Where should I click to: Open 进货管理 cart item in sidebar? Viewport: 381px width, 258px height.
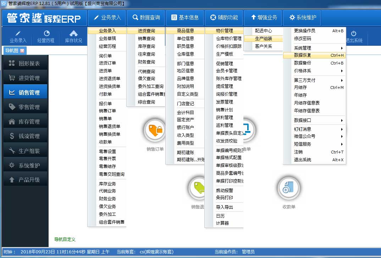tap(25, 78)
